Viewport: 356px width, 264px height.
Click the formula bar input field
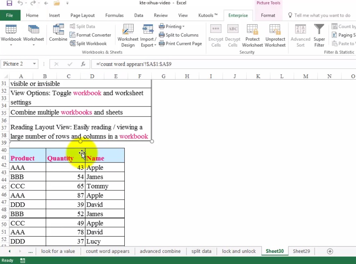click(222, 64)
